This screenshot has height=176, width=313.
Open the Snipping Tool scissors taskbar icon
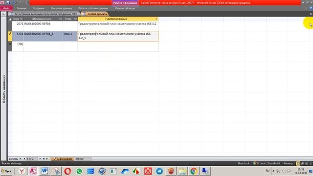pyautogui.click(x=56, y=171)
